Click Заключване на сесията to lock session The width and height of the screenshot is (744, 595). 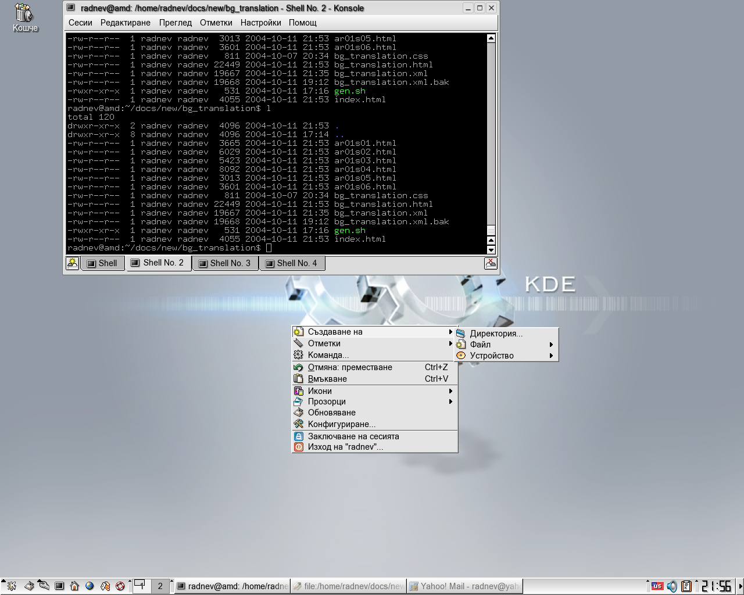353,436
